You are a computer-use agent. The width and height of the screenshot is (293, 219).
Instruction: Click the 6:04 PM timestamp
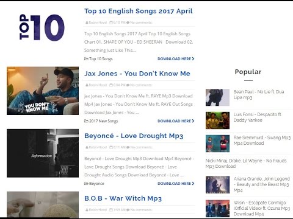point(119,85)
